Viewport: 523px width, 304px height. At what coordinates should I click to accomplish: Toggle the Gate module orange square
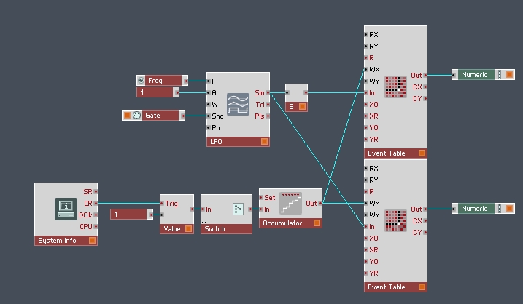[x=127, y=116]
